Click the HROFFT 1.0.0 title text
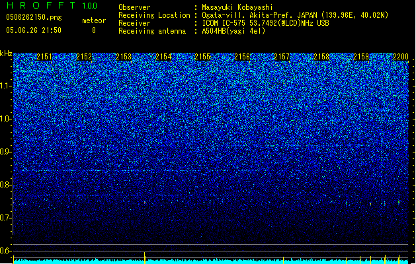 tap(52, 5)
